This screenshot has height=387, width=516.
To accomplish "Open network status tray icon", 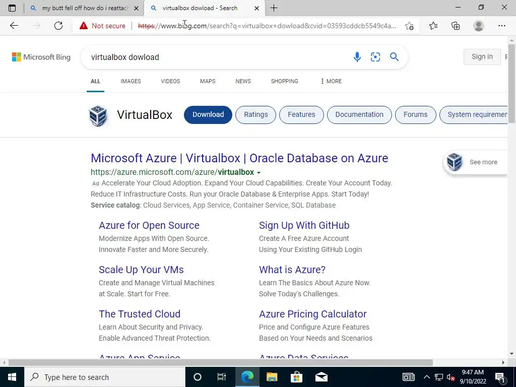I will click(x=439, y=377).
